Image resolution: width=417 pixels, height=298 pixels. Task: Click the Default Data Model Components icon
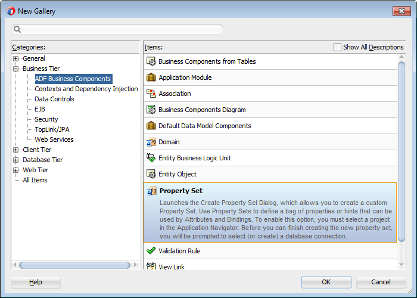[x=151, y=126]
